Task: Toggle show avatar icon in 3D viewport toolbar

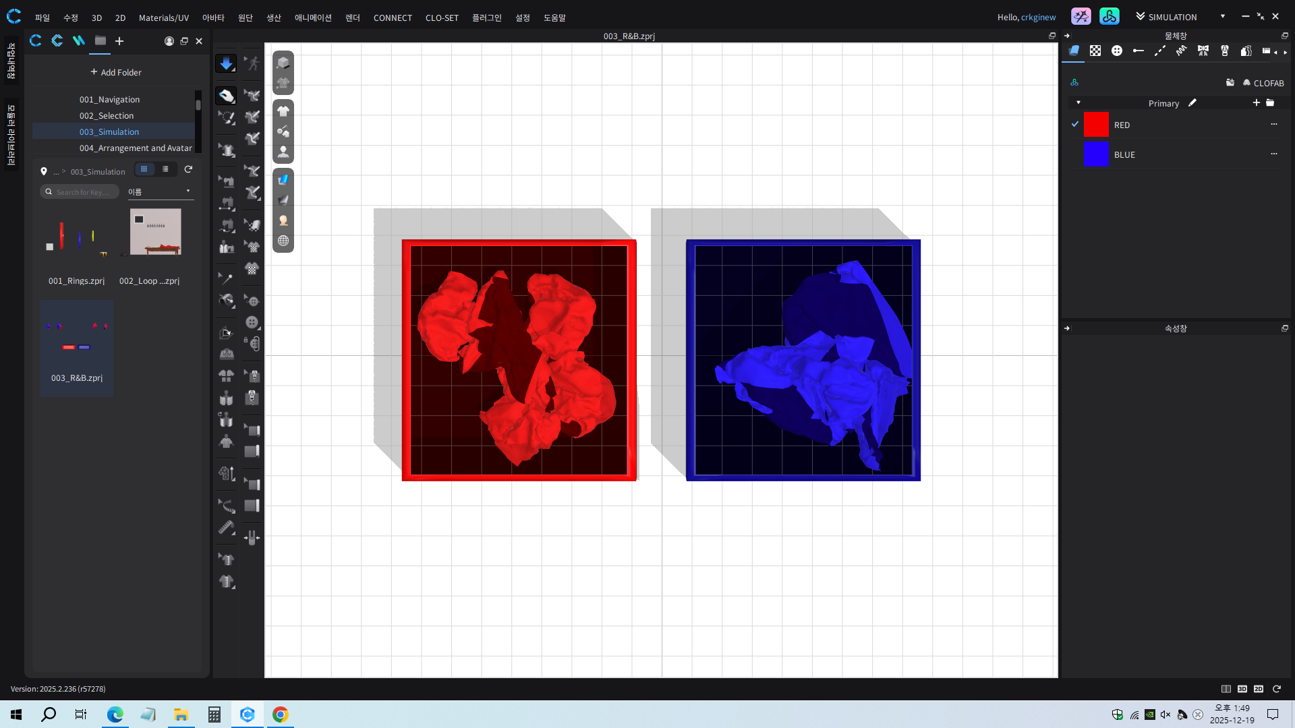Action: click(283, 152)
